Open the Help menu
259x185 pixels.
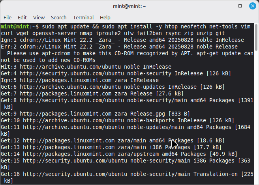105,18
